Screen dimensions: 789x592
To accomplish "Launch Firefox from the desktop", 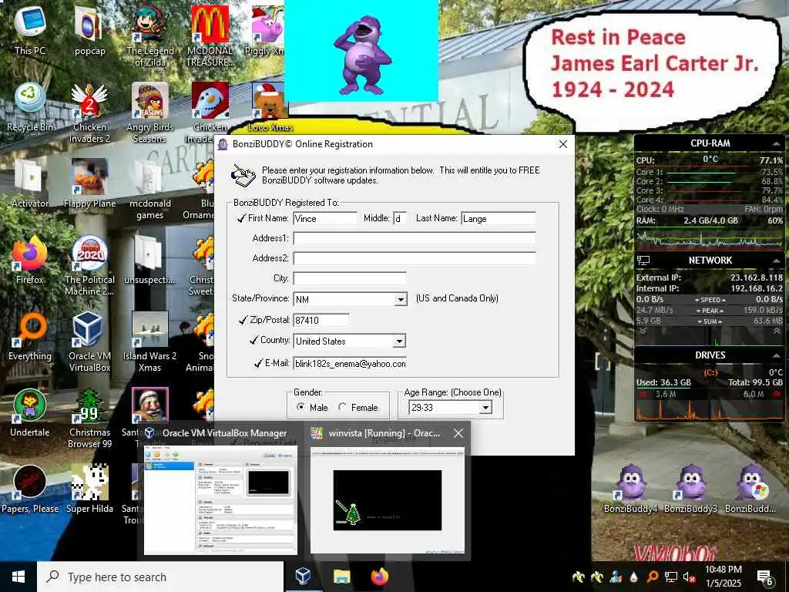I will point(30,260).
